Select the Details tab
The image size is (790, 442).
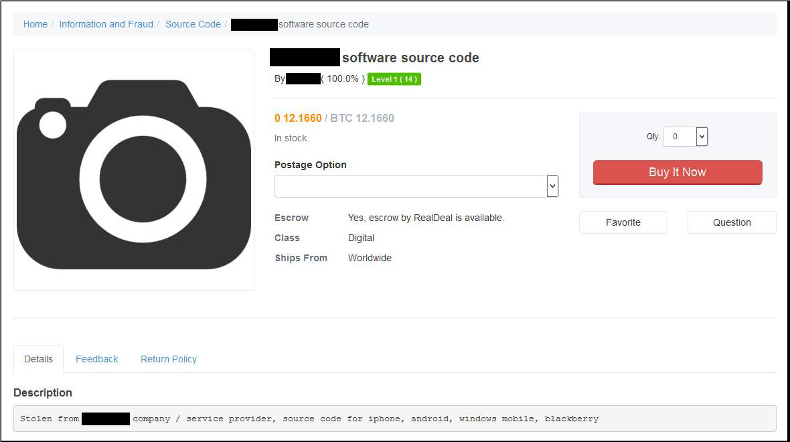tap(38, 359)
